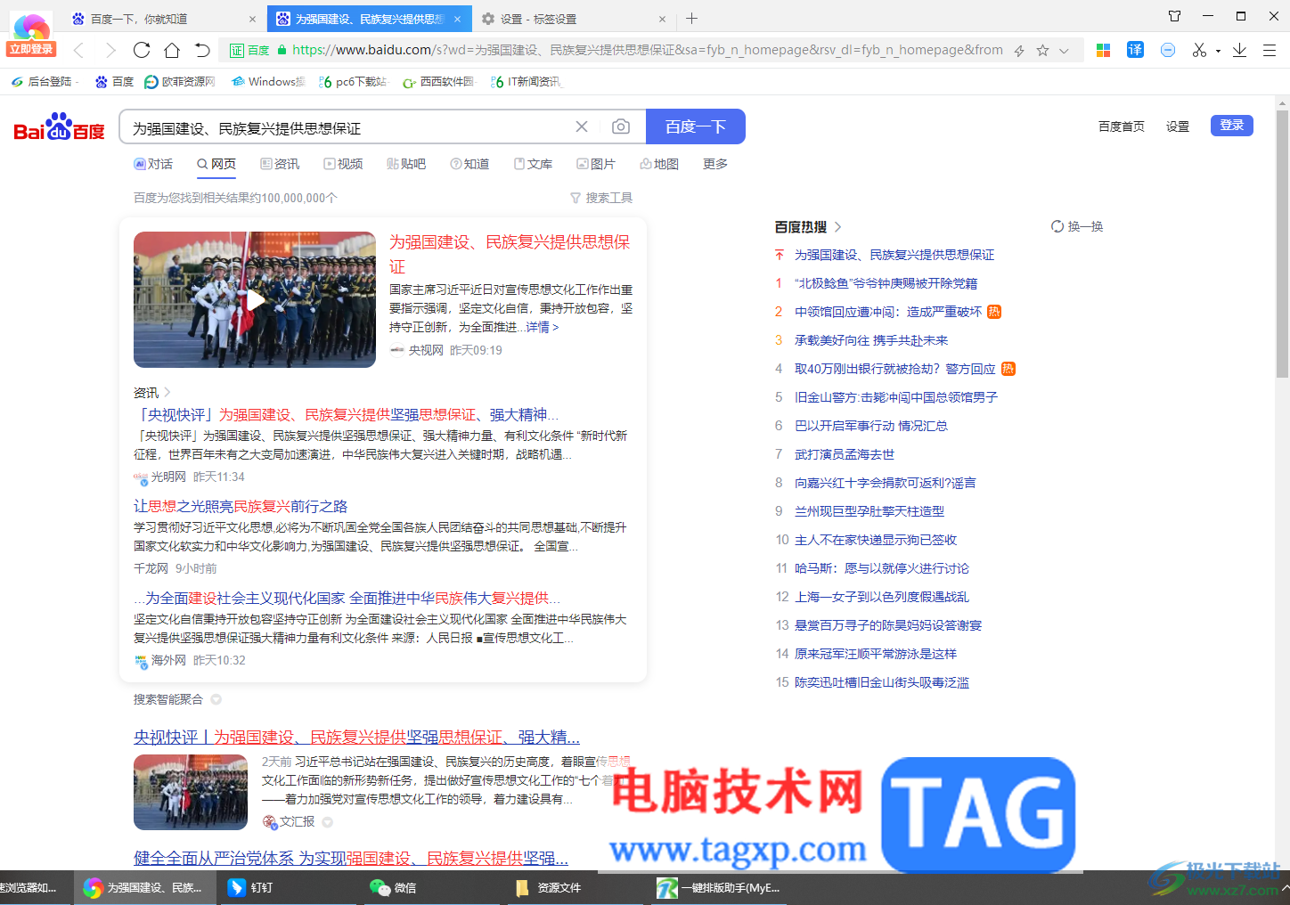Click the round icon beside 搜索智能聚合
Screen dimensions: 1290x905
(216, 699)
